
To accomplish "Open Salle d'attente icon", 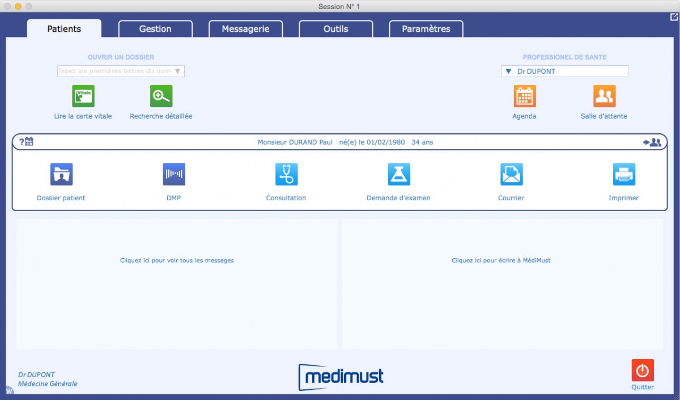I will click(604, 96).
